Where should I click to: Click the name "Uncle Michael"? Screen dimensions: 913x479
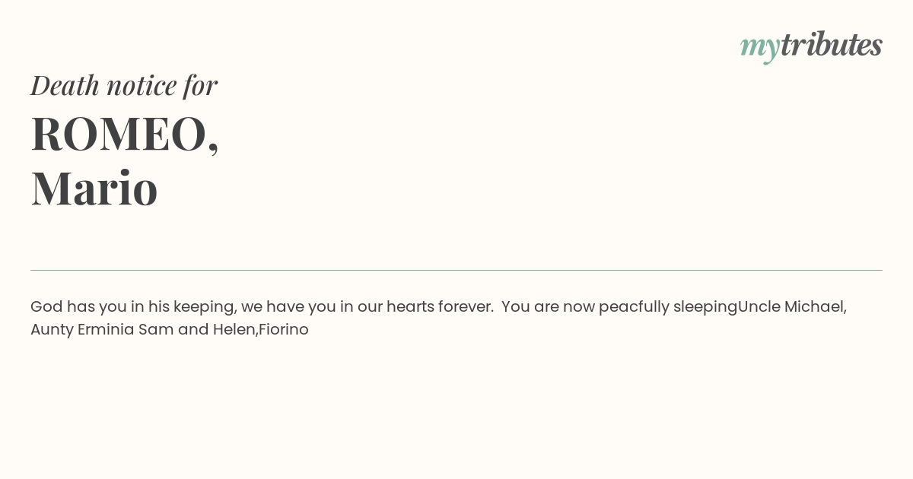791,307
